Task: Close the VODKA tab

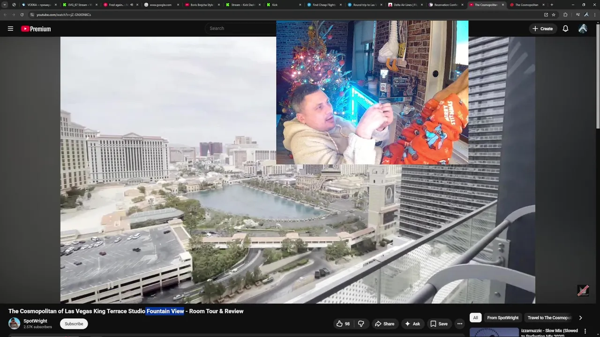Action: click(x=56, y=5)
